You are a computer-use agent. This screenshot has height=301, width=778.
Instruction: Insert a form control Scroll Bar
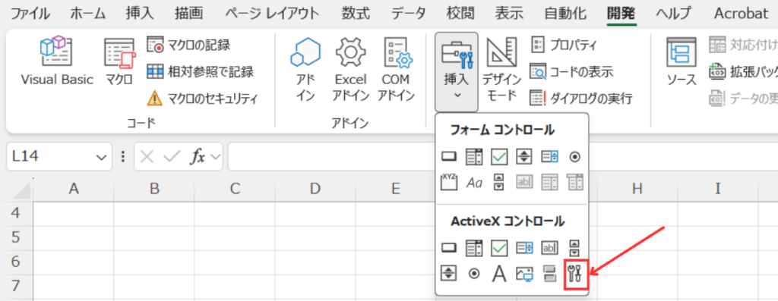(x=499, y=182)
